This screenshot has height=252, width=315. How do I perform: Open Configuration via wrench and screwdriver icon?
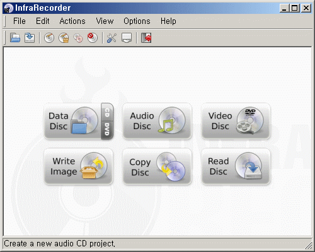[112, 38]
